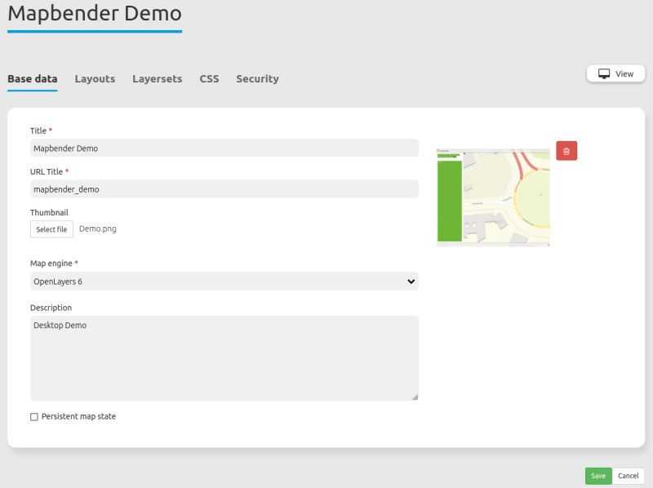
Task: Click the Demo.png file name label
Action: click(x=100, y=229)
